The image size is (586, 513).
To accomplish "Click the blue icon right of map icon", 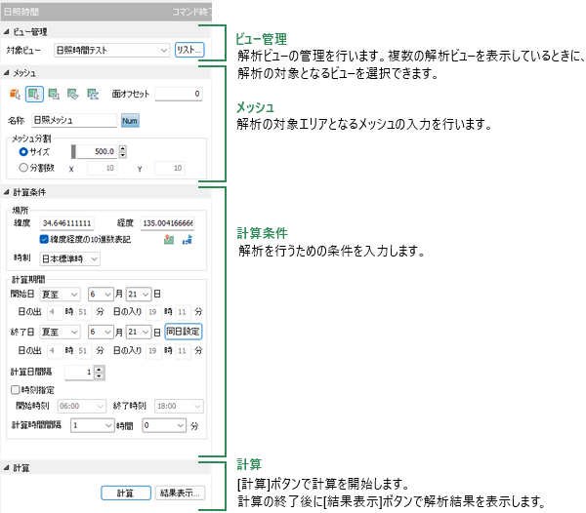I will (x=188, y=239).
